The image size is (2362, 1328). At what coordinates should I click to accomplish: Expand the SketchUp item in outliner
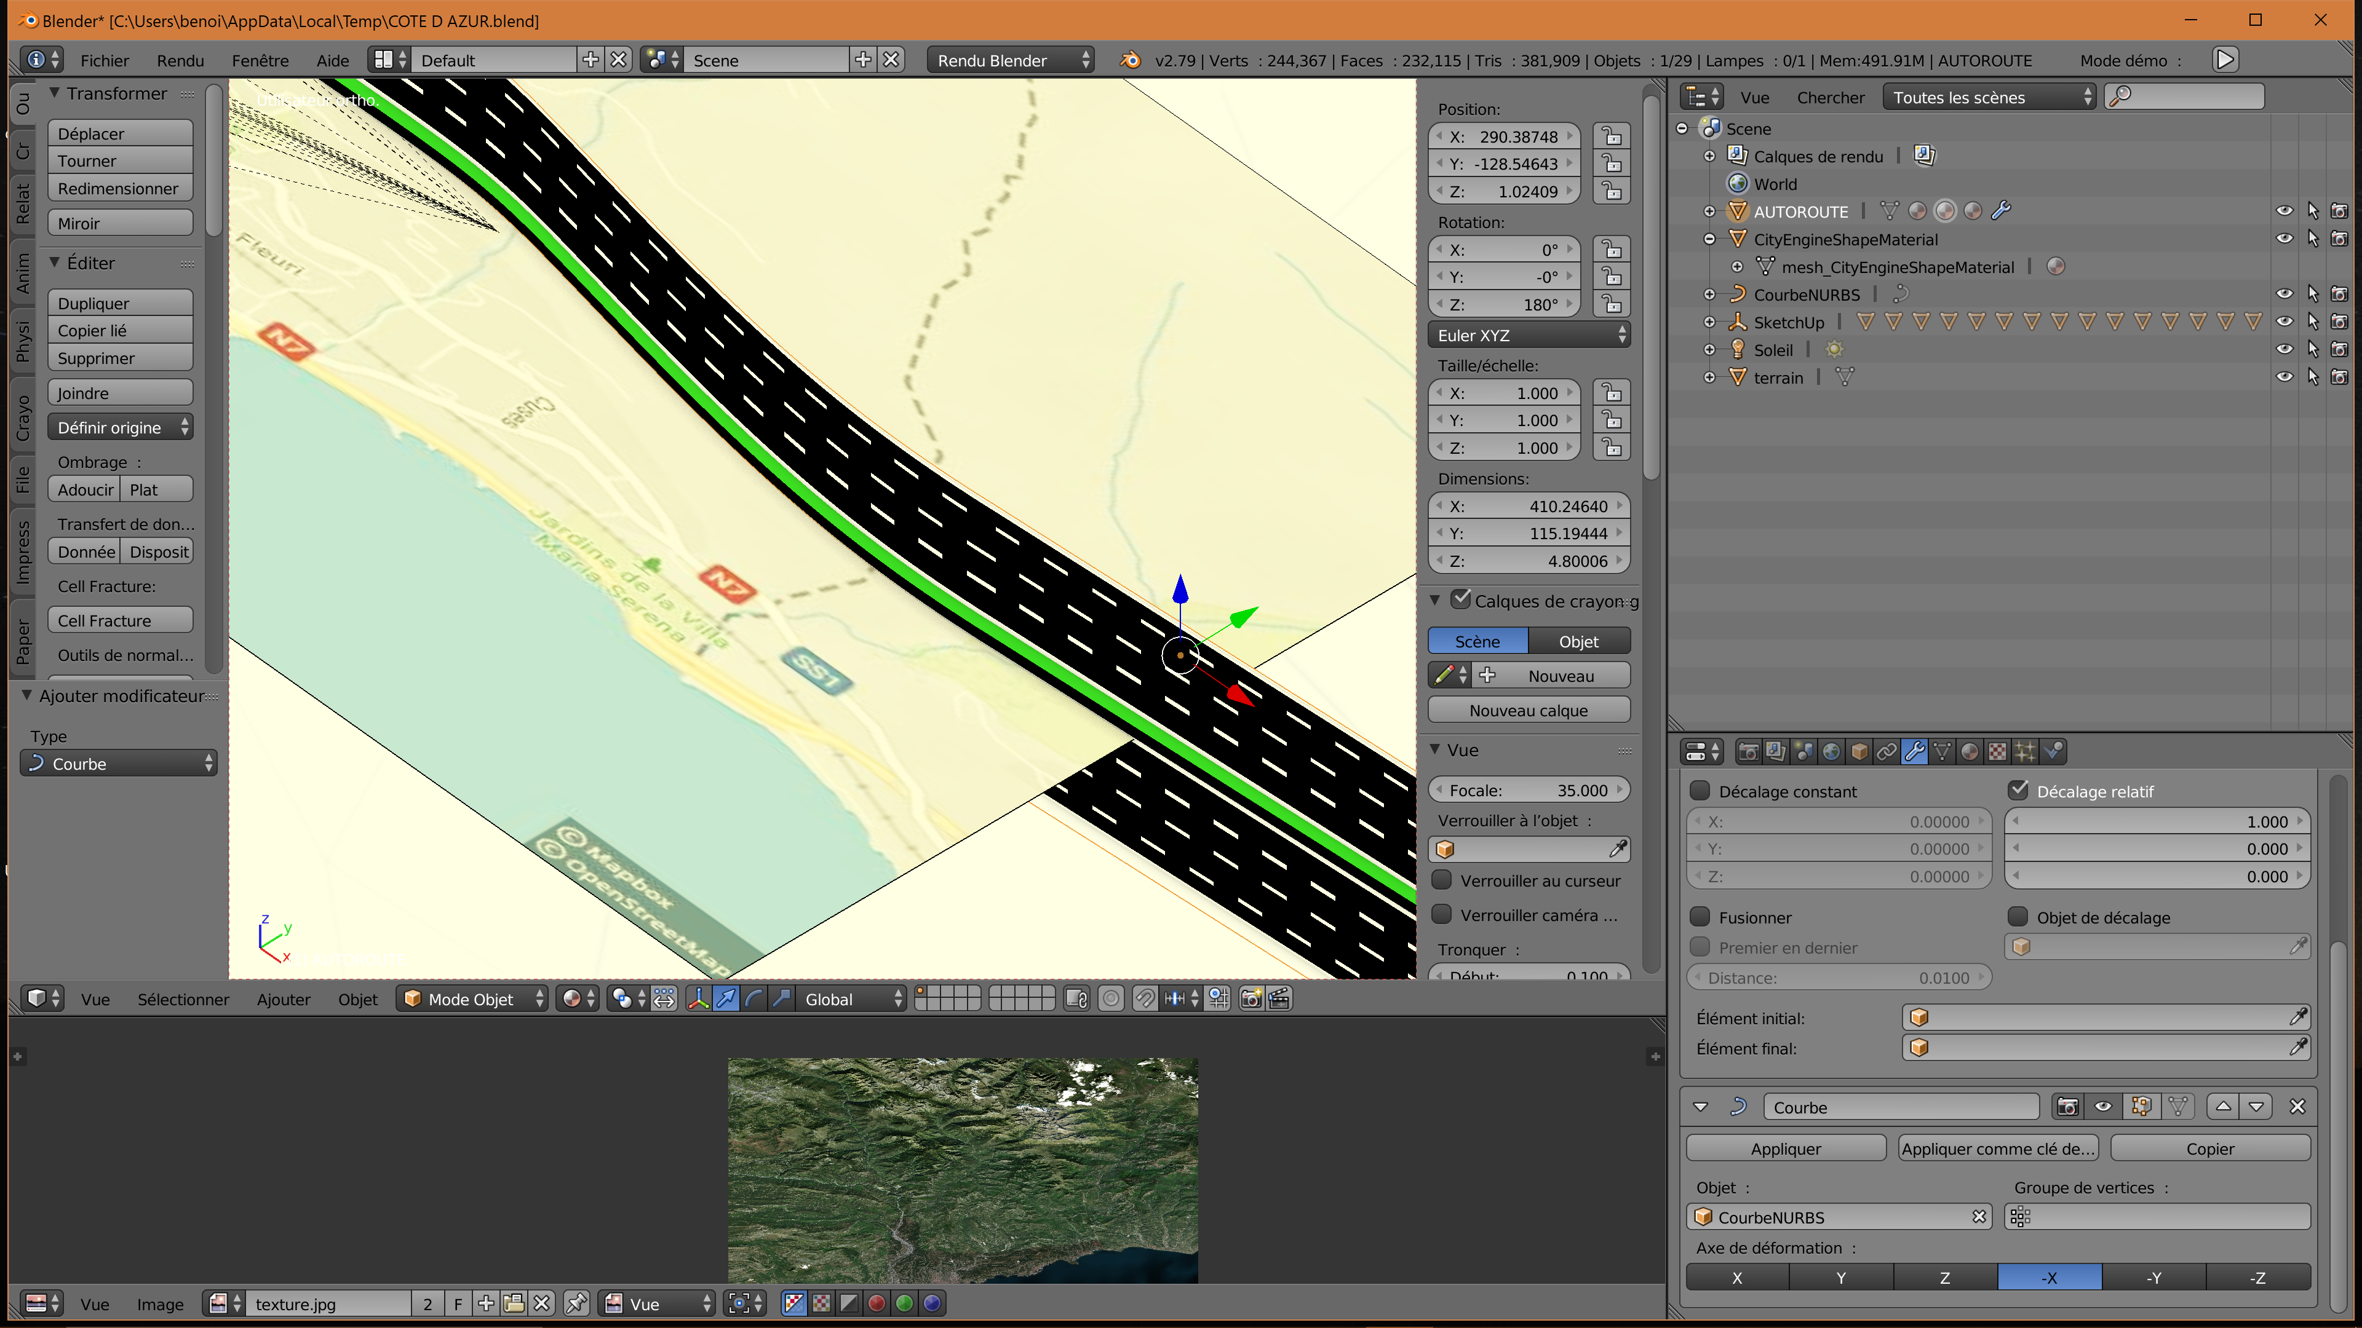point(1709,323)
